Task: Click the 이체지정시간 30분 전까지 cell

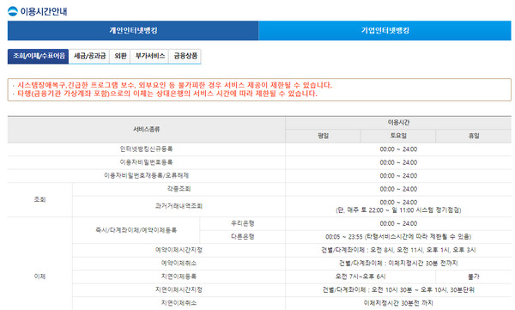Action: 398,264
